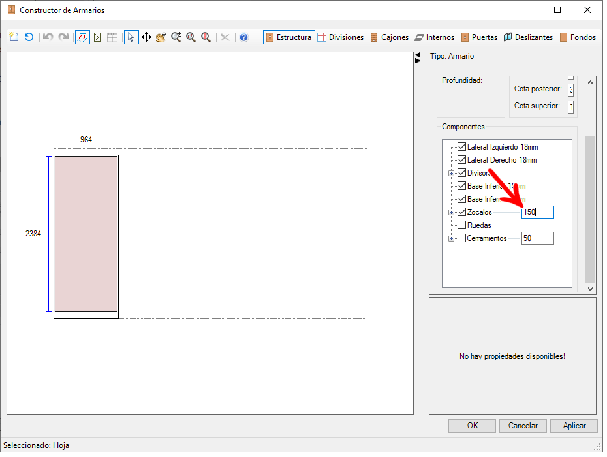Enable the Ruedas checkbox
Screen dimensions: 607x457
461,225
